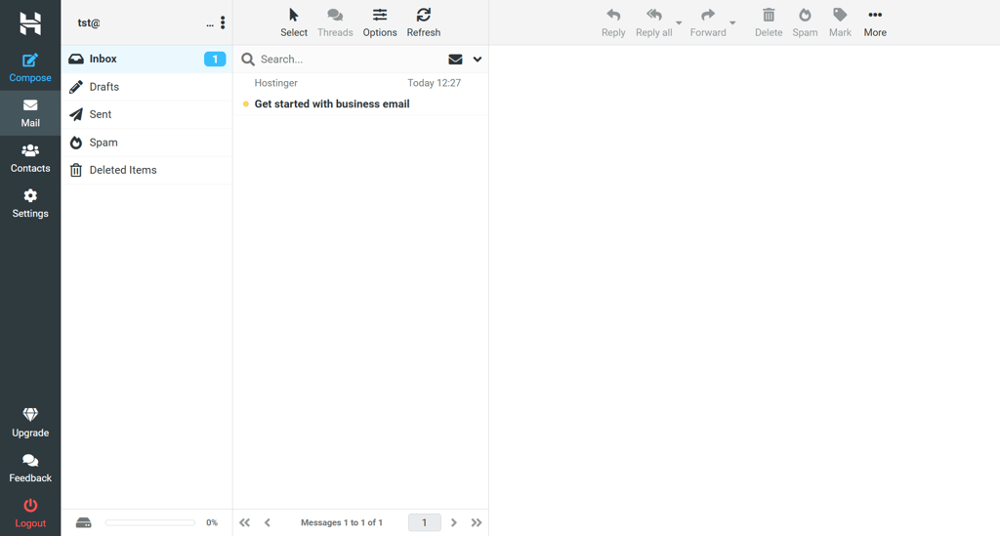Click the storage quota bar
This screenshot has width=1000, height=536.
150,522
